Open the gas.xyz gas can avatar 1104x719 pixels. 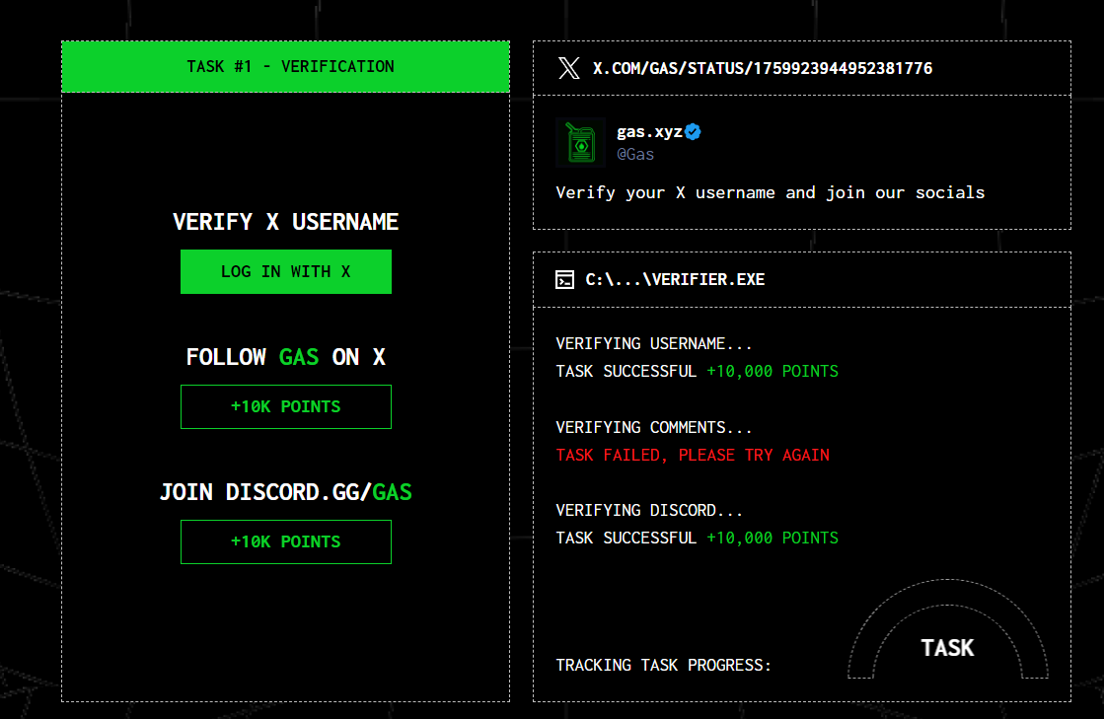[581, 143]
